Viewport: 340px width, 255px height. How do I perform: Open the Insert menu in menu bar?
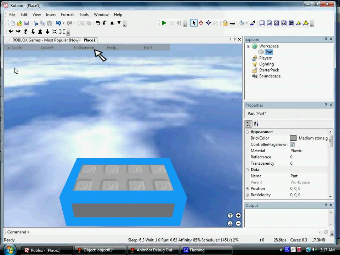(x=51, y=15)
